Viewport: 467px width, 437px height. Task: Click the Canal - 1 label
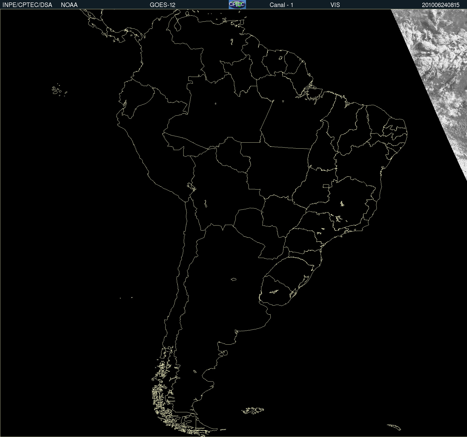281,5
